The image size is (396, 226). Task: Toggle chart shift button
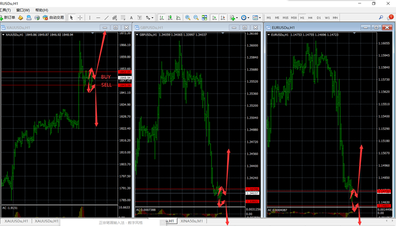pos(223,18)
